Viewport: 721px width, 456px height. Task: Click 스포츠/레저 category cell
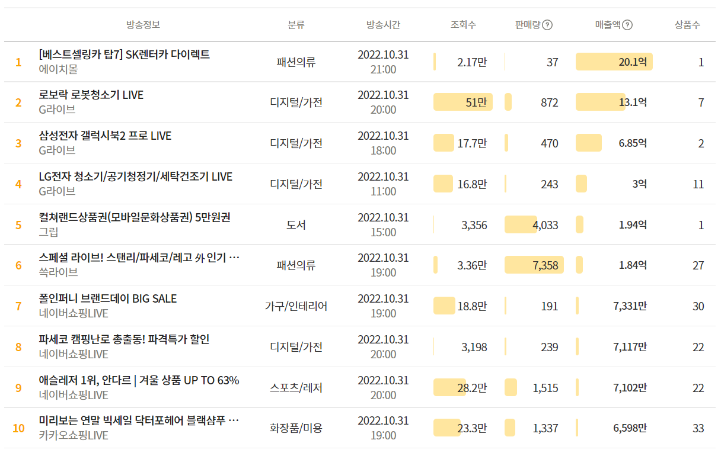296,387
